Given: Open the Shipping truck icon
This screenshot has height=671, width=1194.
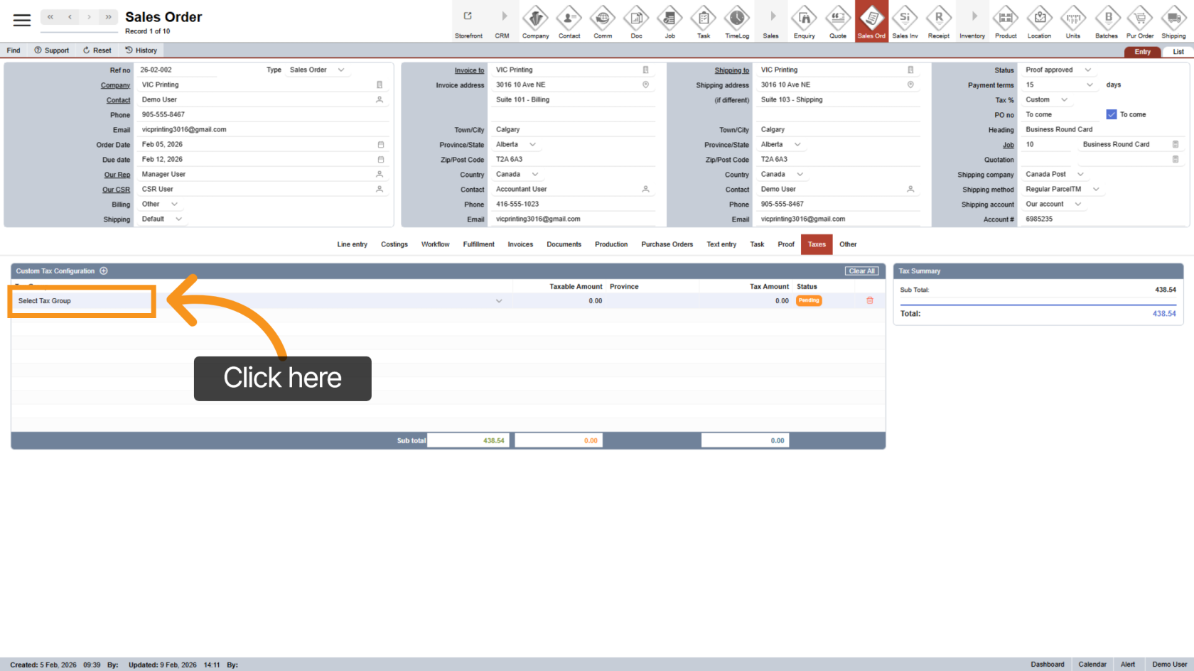Looking at the screenshot, I should [1173, 21].
